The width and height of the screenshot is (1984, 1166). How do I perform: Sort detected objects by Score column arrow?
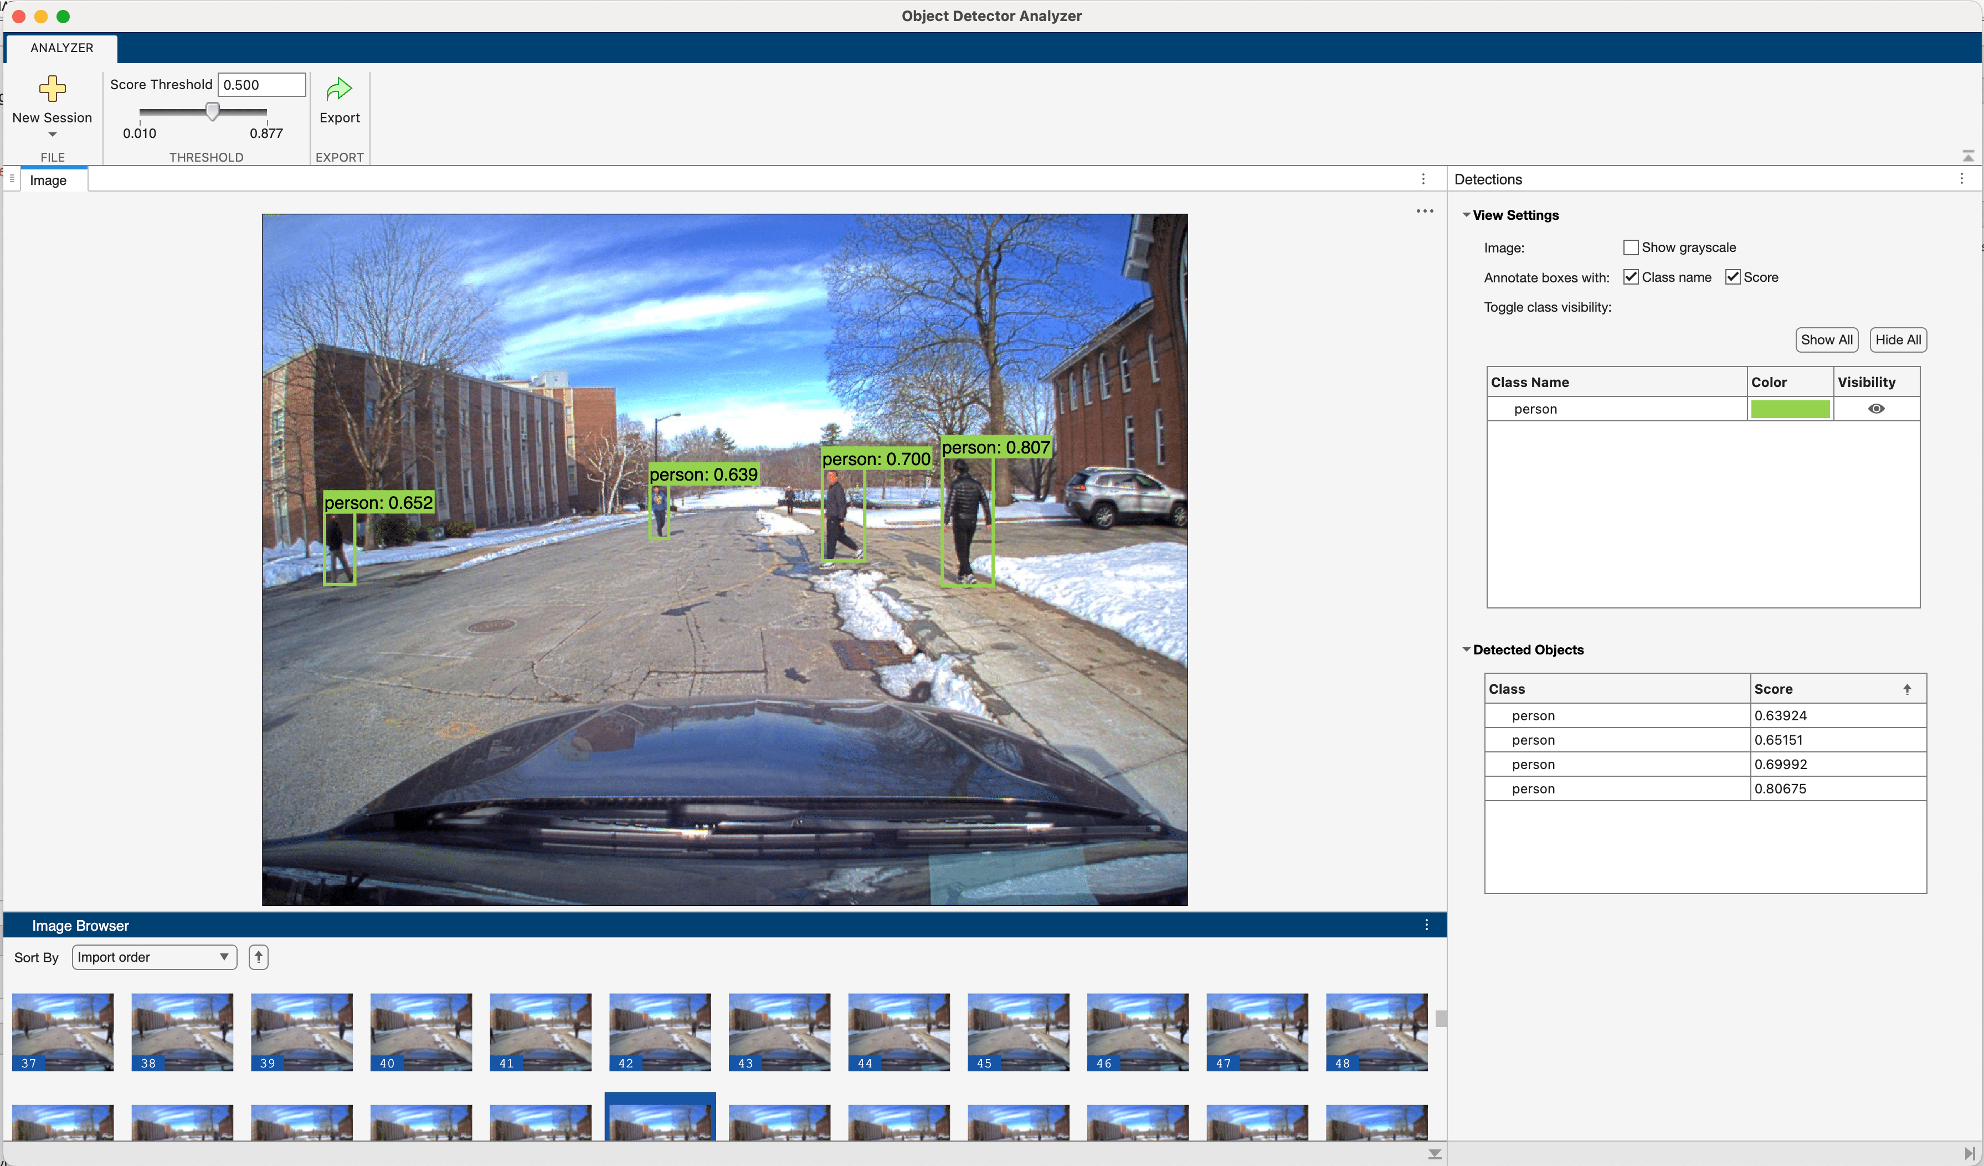tap(1907, 688)
